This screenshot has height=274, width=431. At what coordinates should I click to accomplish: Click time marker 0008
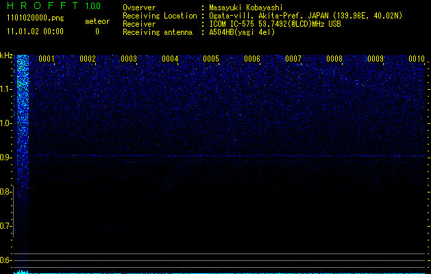pyautogui.click(x=334, y=59)
